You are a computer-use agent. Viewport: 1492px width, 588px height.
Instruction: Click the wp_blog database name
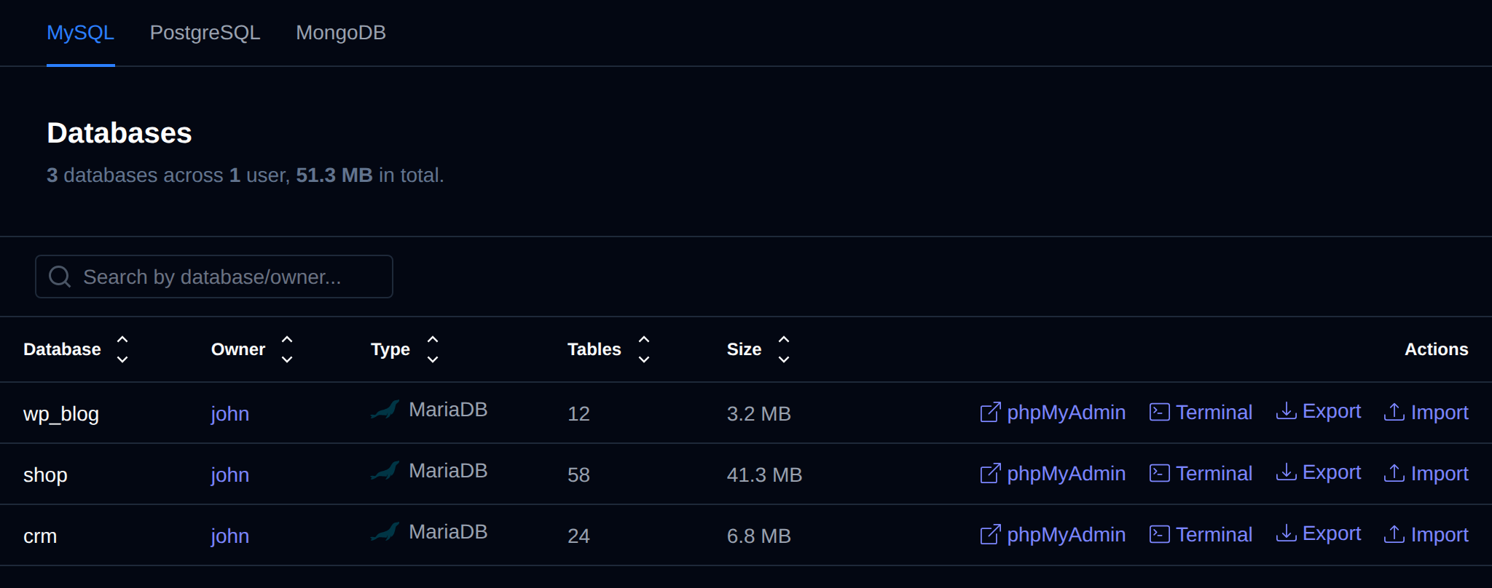61,414
